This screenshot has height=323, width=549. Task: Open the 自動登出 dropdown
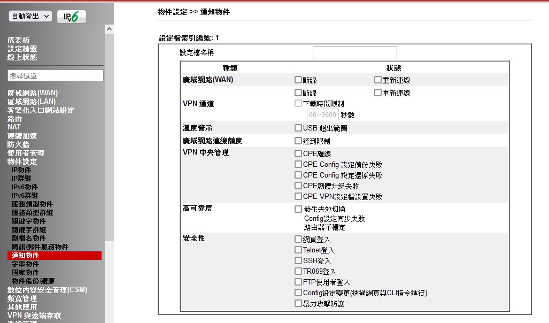[x=30, y=17]
